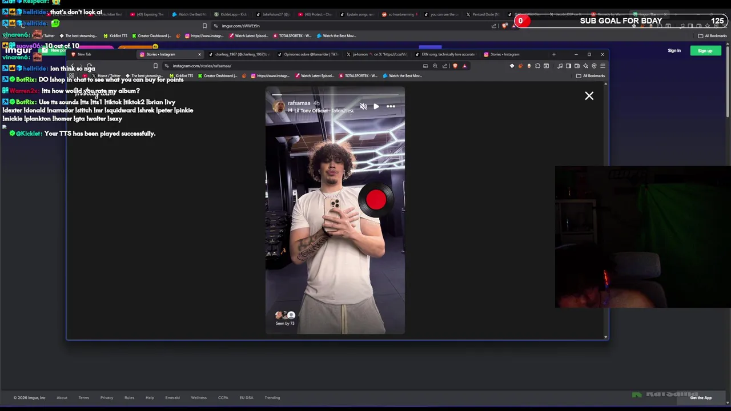Open the Lil Tony Official music sticker

click(321, 111)
